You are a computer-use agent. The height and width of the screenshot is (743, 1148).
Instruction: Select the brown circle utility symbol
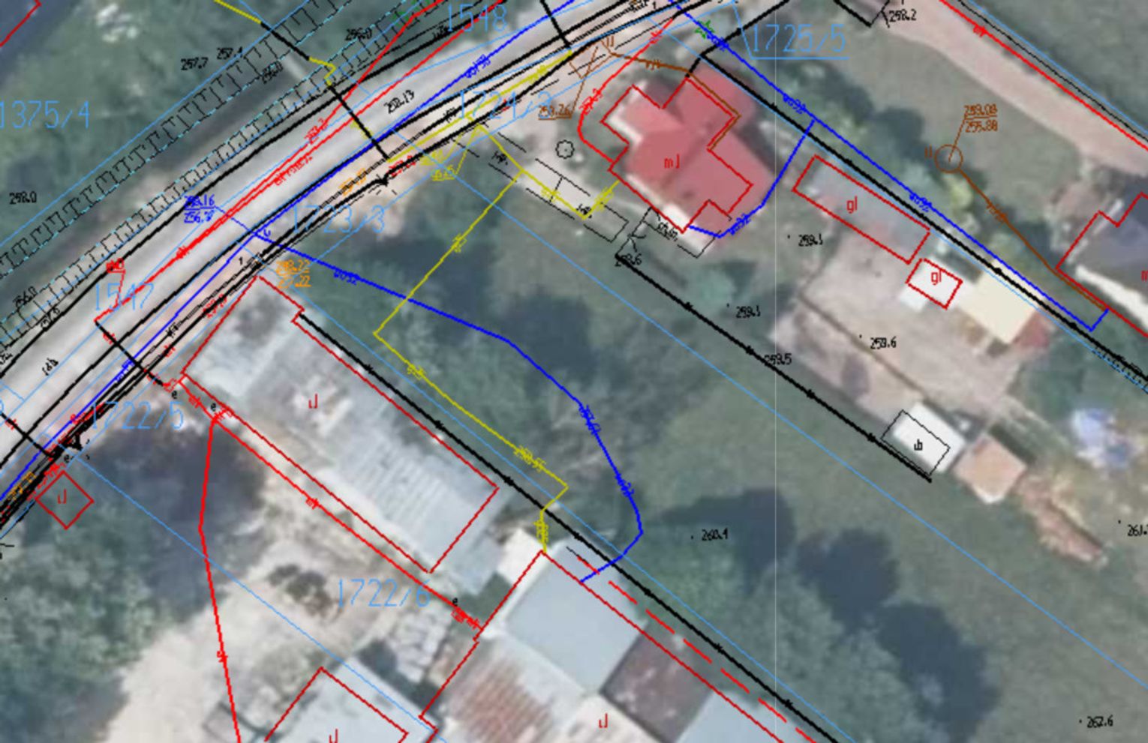948,158
